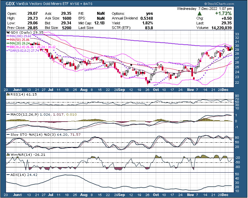Viewport: 248px width, 198px height.
Task: Click the Prev Close value 28.85
Action: [32, 28]
